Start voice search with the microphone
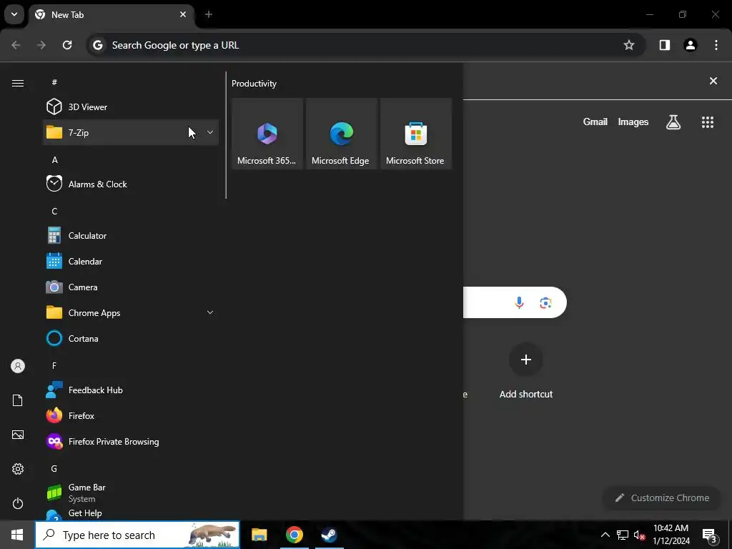732x549 pixels. [519, 302]
